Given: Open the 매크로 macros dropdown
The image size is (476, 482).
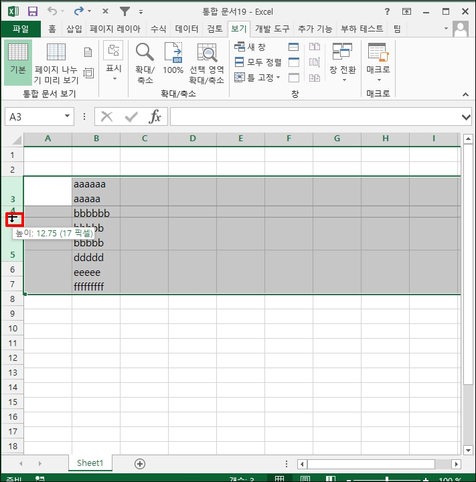Looking at the screenshot, I should point(378,62).
